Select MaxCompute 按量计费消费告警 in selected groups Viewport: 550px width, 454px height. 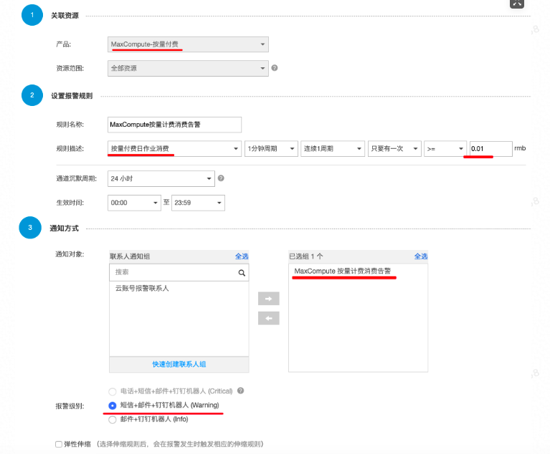pos(342,271)
